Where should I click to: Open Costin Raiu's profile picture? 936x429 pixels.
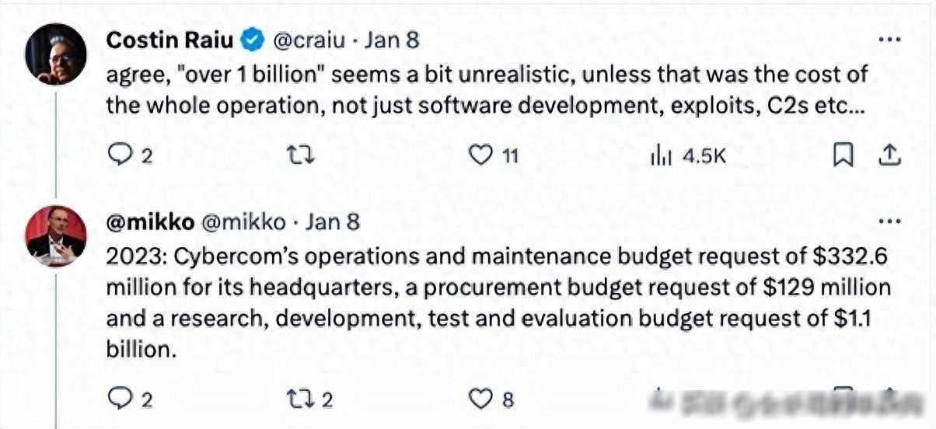[55, 54]
